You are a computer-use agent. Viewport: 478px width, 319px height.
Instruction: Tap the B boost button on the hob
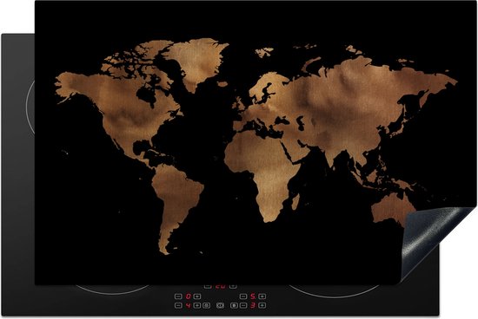pos(234,305)
